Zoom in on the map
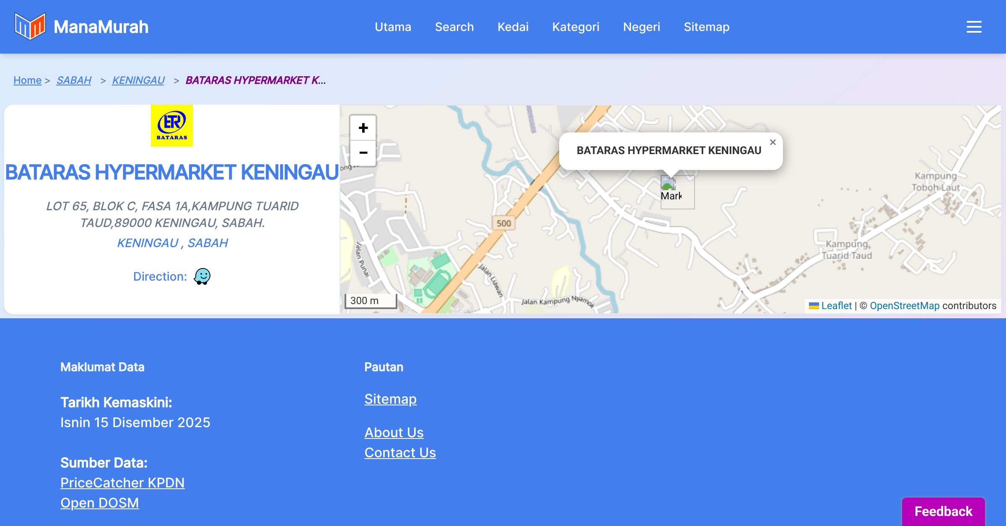 tap(363, 128)
